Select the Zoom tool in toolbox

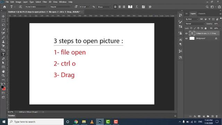[3, 76]
